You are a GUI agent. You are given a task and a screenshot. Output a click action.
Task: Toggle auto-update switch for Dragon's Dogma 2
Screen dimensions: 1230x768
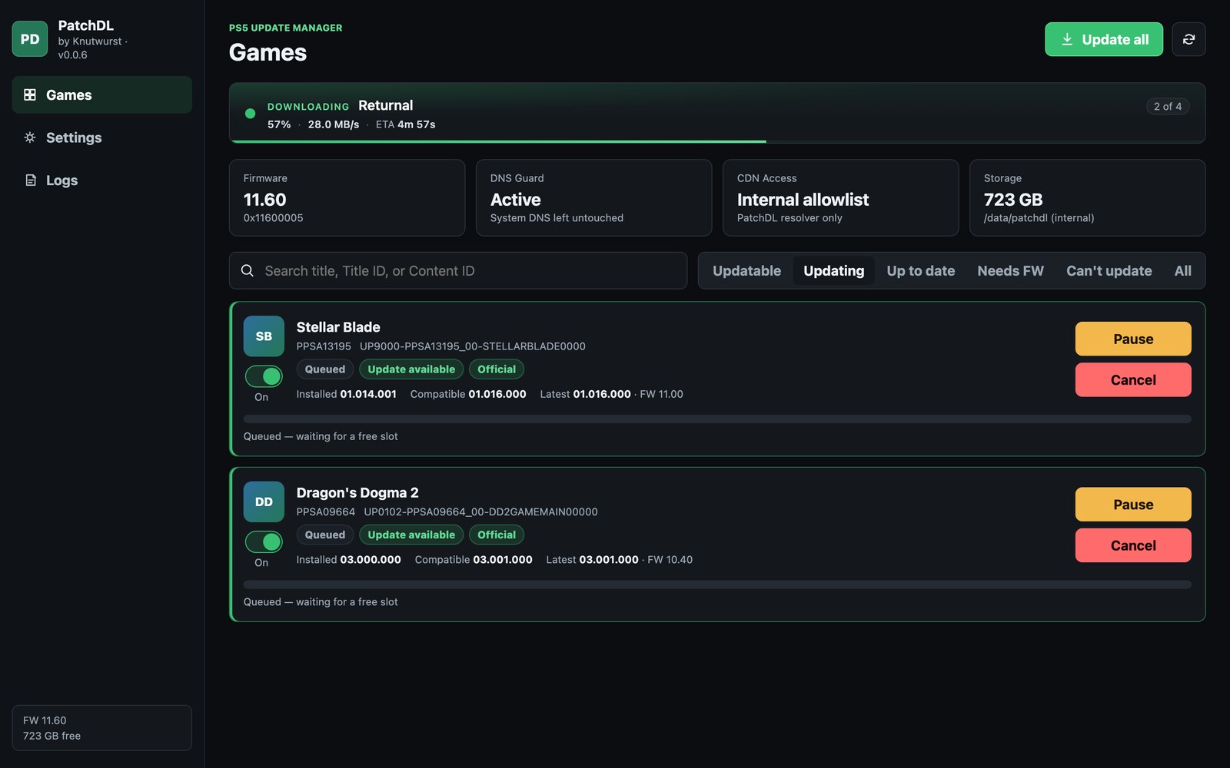[264, 542]
